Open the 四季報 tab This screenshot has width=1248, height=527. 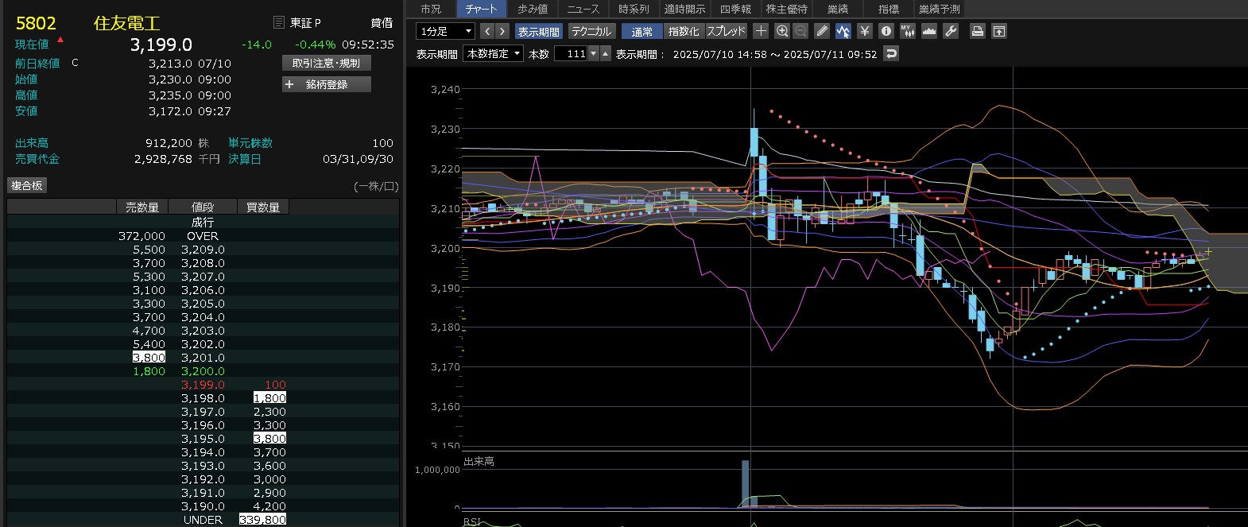click(x=735, y=9)
